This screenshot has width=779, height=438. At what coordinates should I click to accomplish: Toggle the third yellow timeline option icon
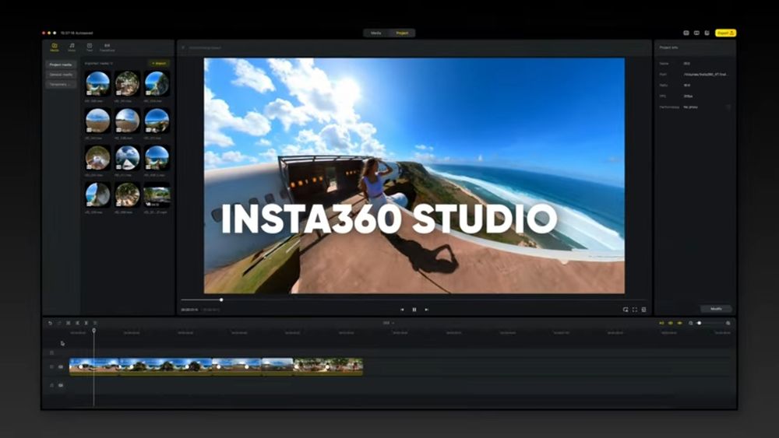click(679, 323)
